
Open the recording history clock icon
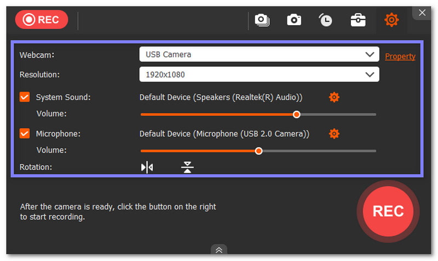tap(326, 20)
